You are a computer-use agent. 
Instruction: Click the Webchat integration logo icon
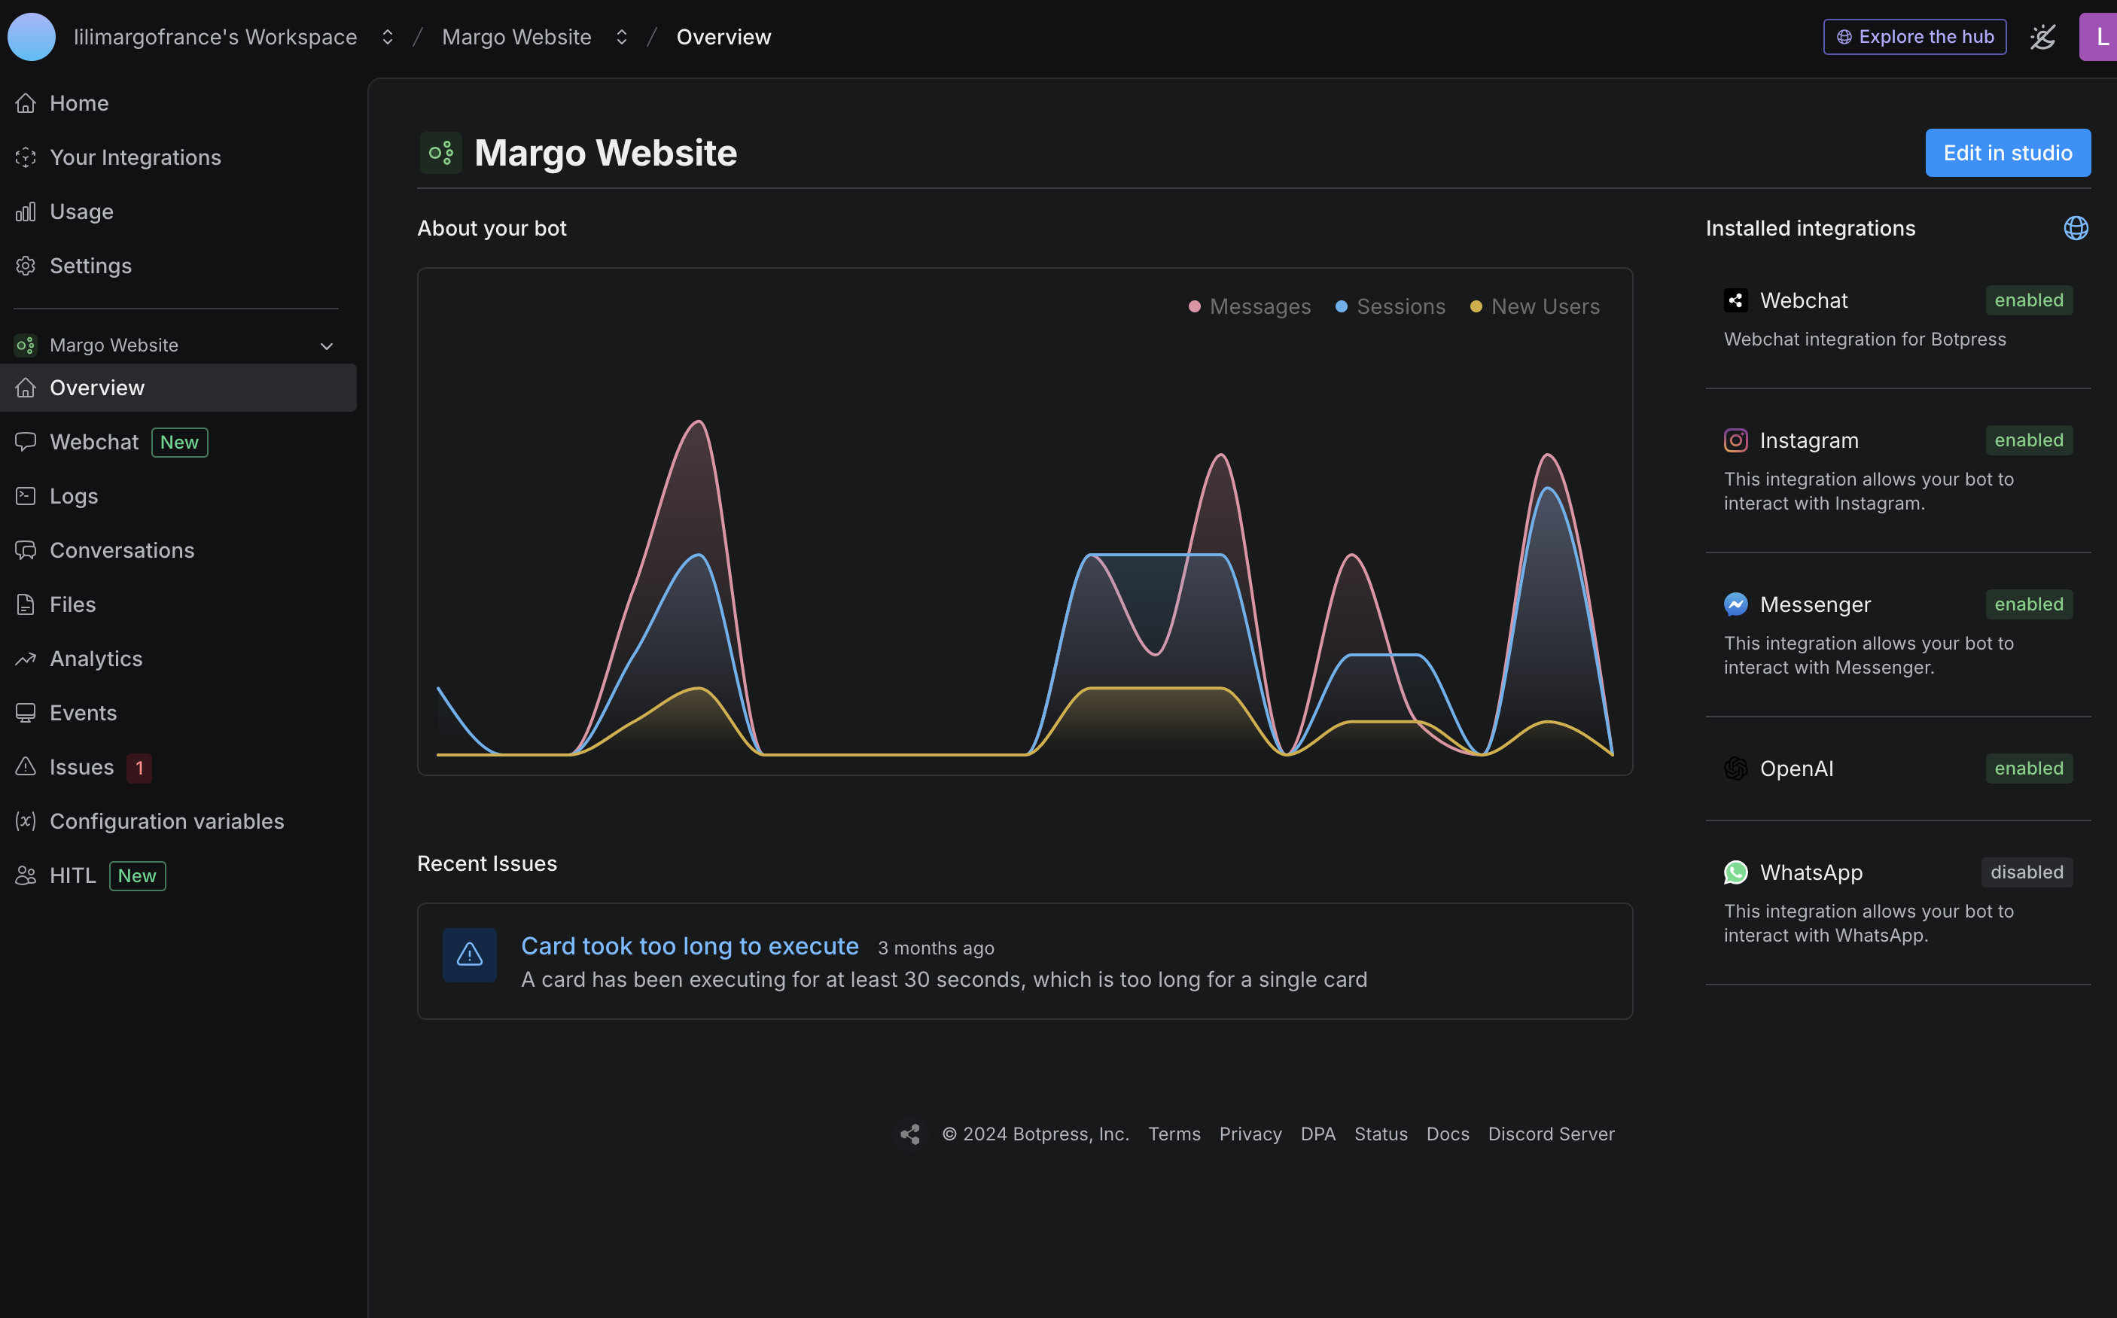[1736, 301]
